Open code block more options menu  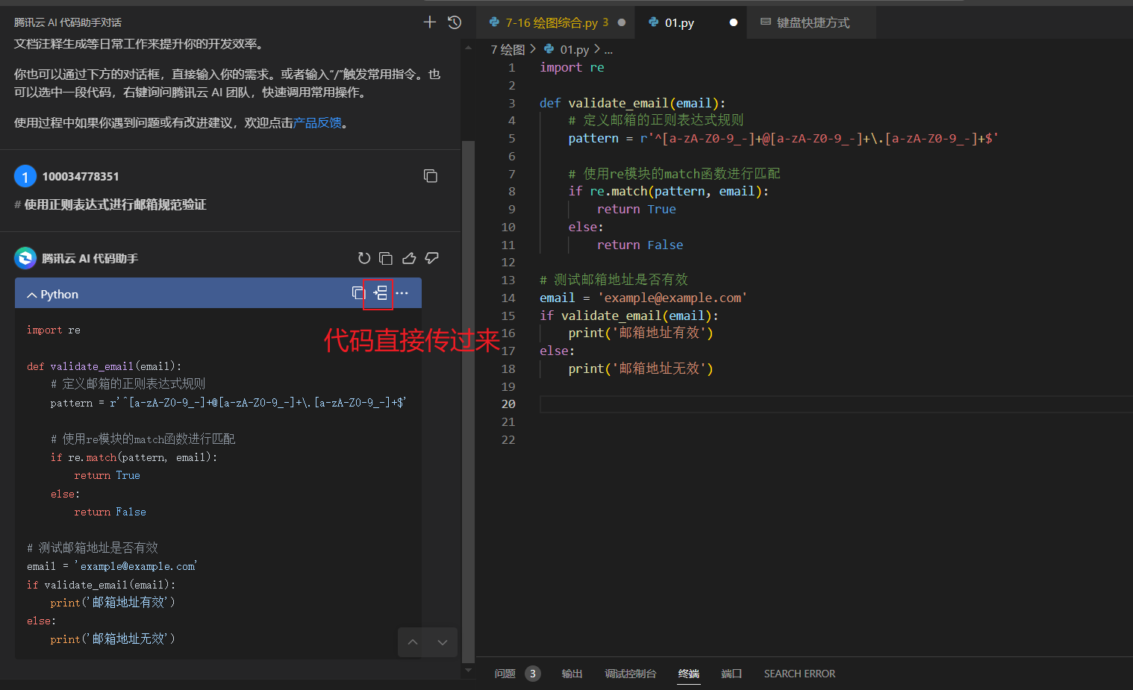coord(402,293)
